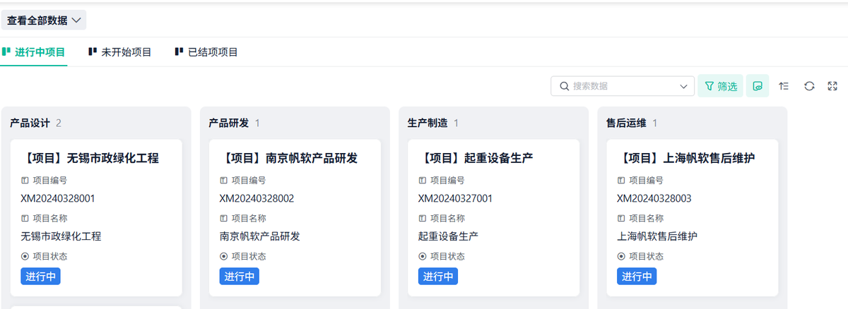Click 项目名称 value 无锡市政绿化工程
The image size is (848, 309).
(x=61, y=236)
